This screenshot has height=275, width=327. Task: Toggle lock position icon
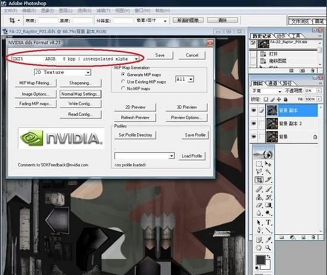(279, 99)
